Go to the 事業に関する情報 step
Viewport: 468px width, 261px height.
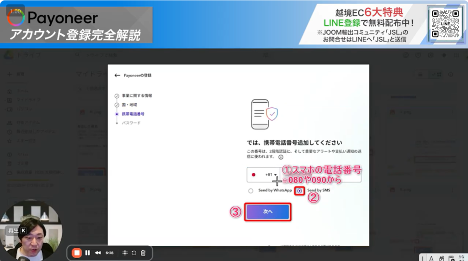(137, 96)
